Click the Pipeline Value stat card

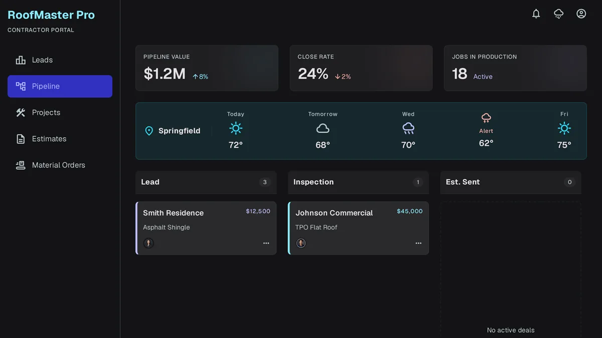tap(207, 68)
